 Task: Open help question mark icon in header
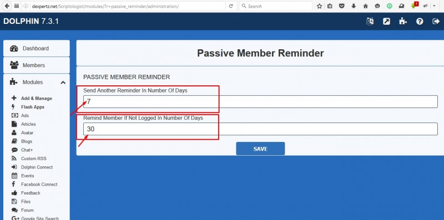[x=420, y=21]
